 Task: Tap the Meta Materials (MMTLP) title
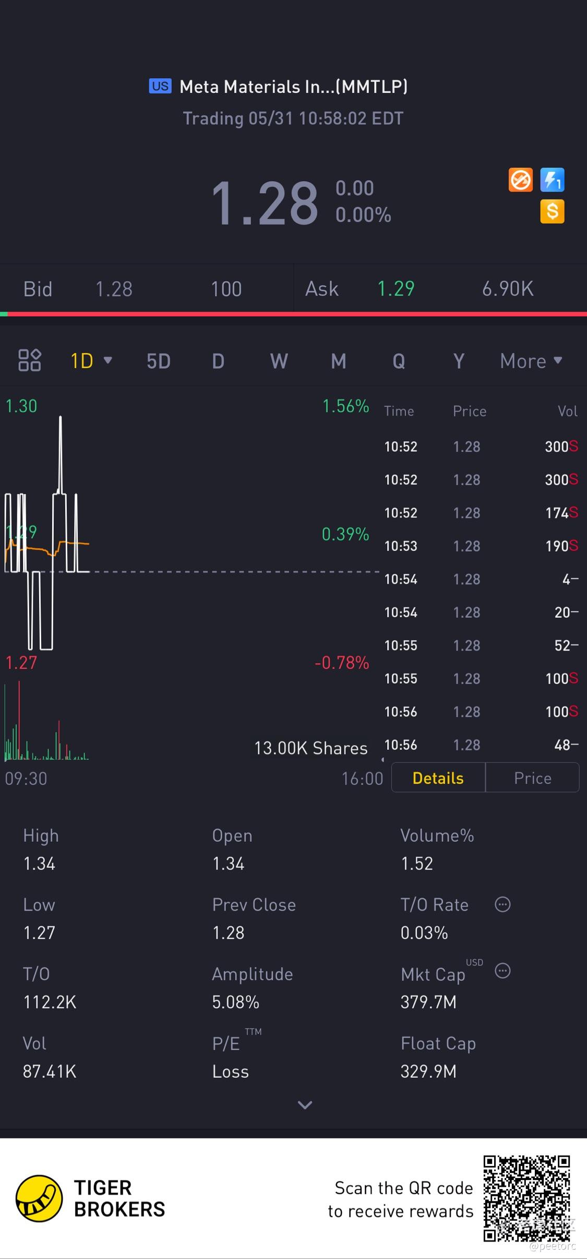tap(293, 86)
